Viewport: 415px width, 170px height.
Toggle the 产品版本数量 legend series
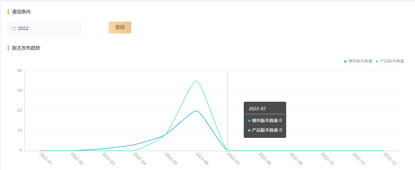(392, 61)
